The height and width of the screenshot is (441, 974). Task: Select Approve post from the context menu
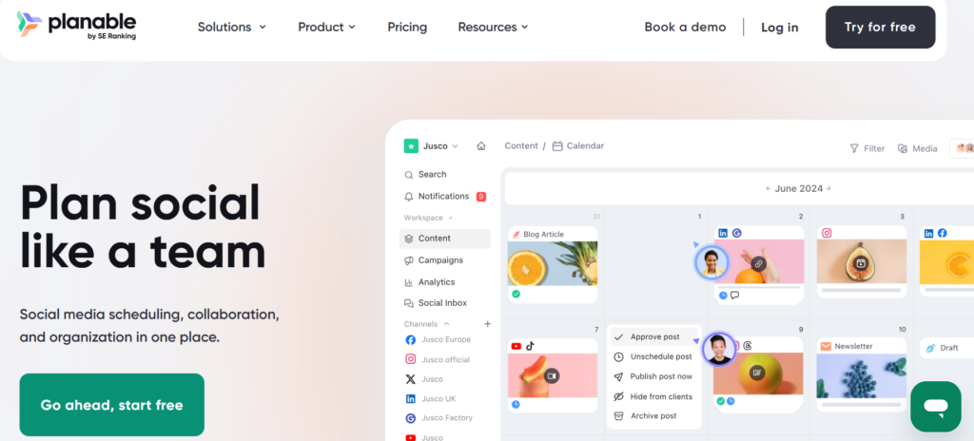point(654,337)
